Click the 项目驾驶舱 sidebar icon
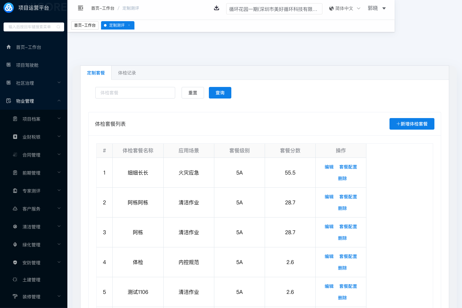 click(9, 65)
